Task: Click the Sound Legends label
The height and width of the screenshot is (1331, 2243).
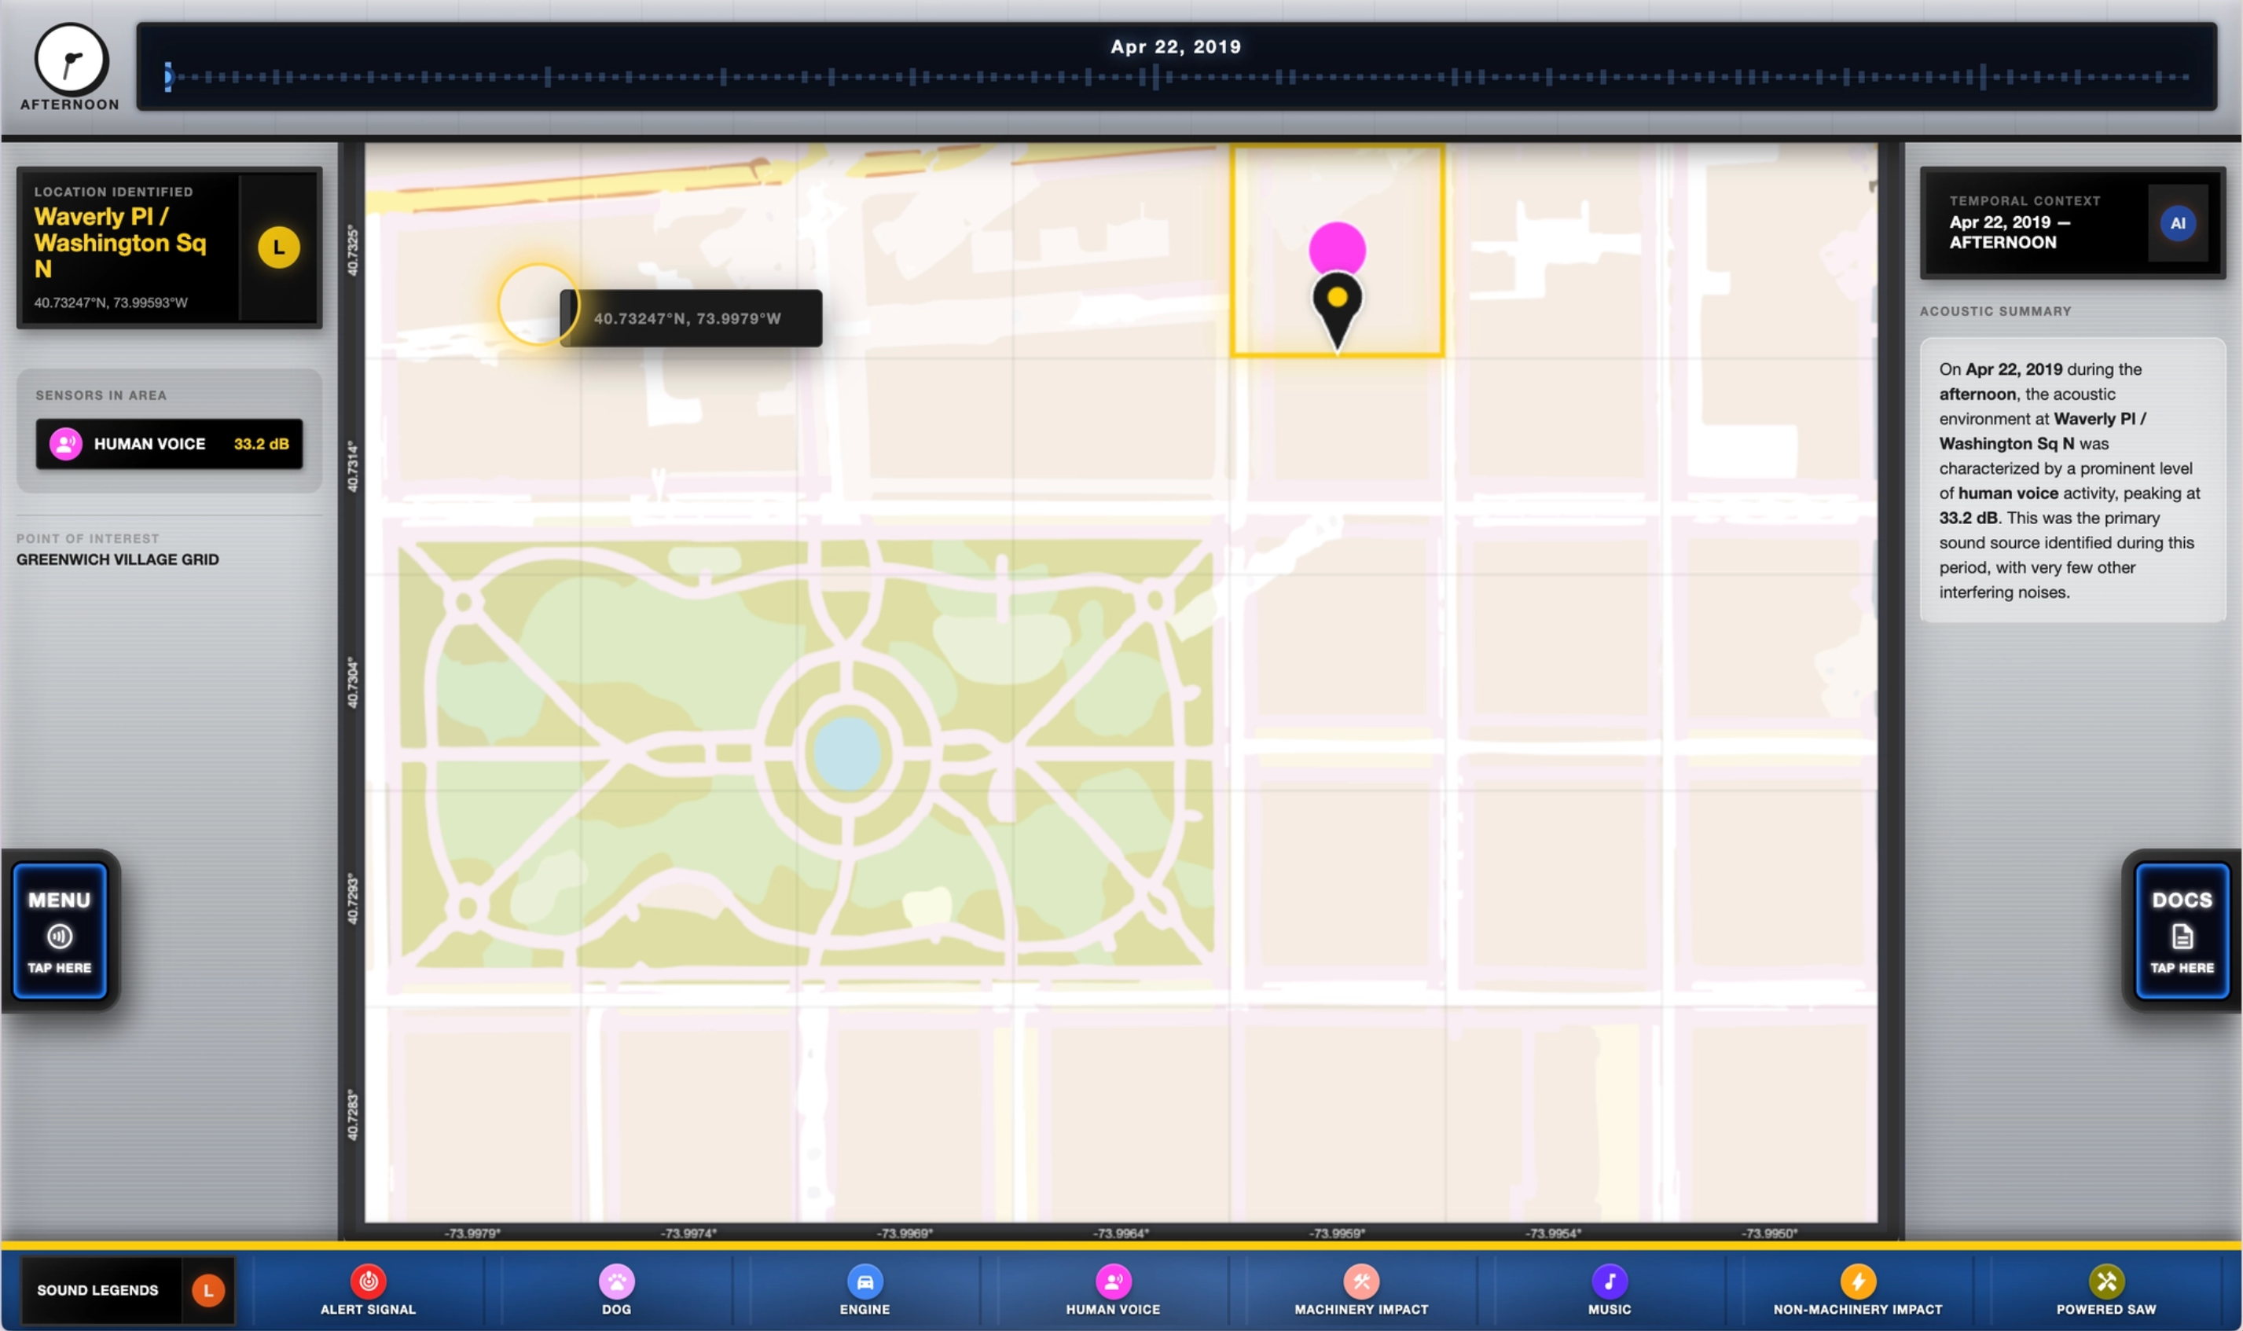Action: pos(97,1289)
